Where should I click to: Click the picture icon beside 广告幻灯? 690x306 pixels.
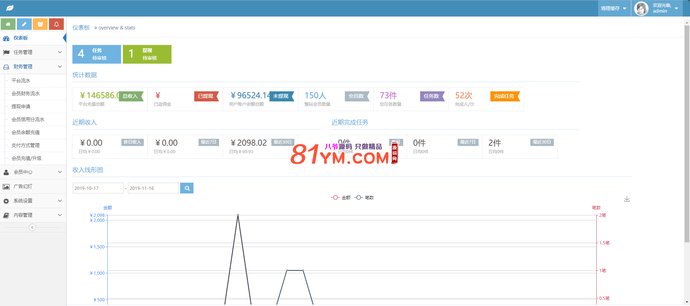6,187
